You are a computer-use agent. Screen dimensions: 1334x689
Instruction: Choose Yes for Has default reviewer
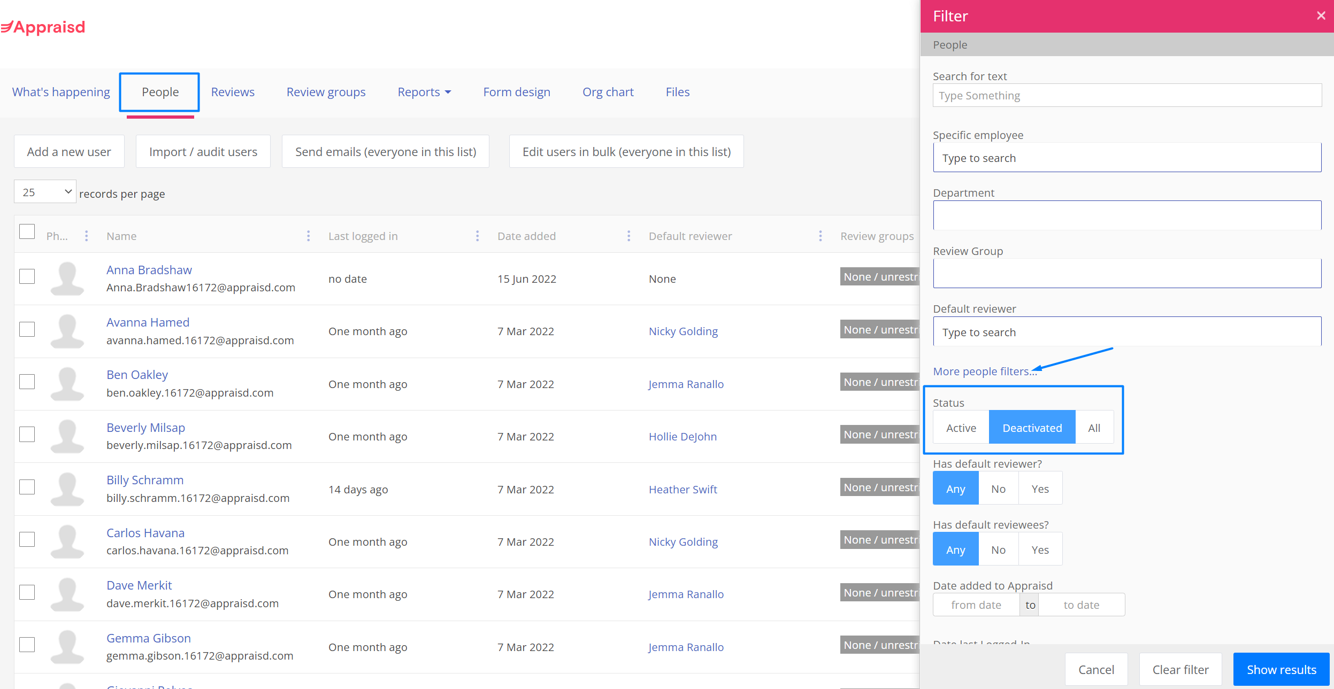(x=1040, y=489)
